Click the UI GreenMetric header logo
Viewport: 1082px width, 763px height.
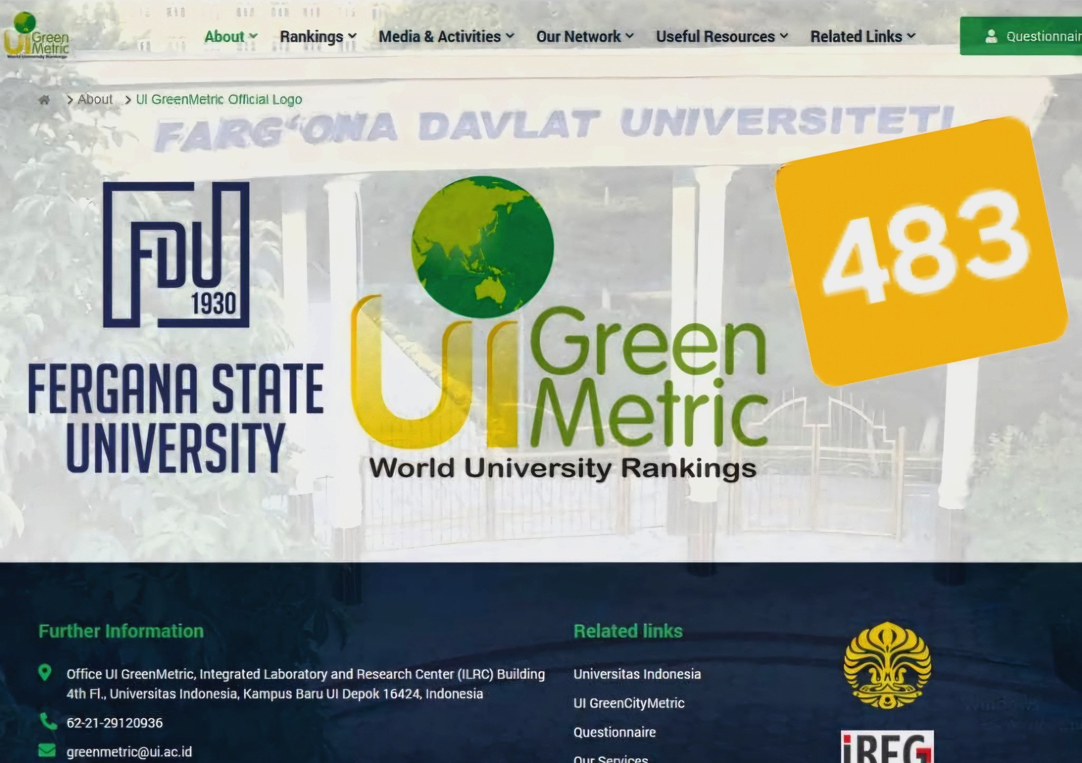(36, 36)
